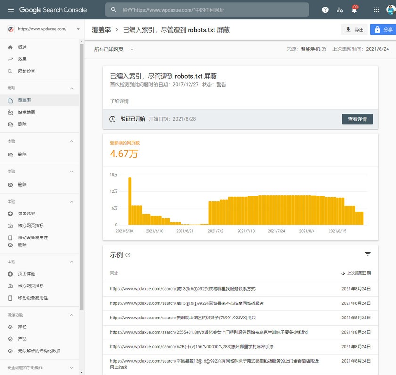
Task: Open users and permissions icon
Action: pos(340,10)
